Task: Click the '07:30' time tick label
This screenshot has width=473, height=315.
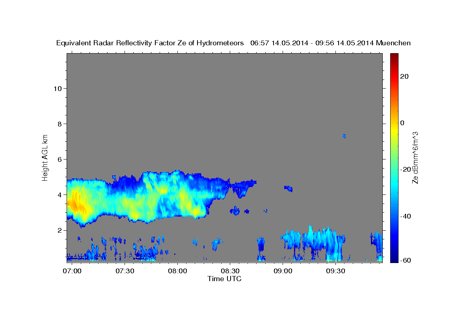Action: [125, 271]
